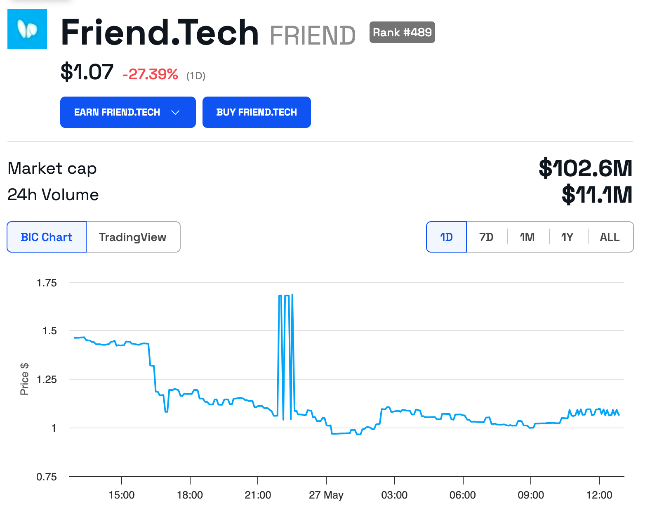Image resolution: width=650 pixels, height=520 pixels.
Task: Click the 27 May marker on time axis
Action: (x=326, y=495)
